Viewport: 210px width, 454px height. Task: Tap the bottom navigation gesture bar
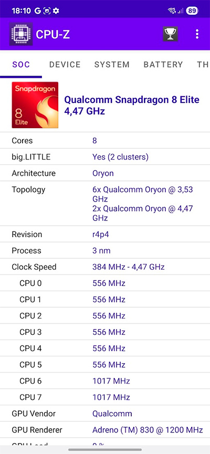point(105,450)
